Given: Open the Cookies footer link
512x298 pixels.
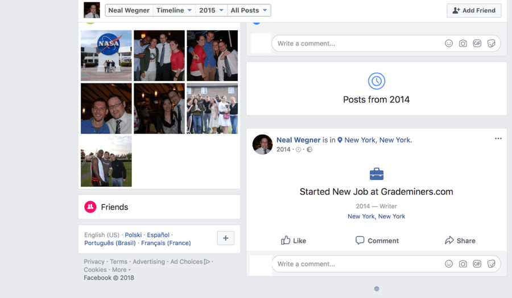Looking at the screenshot, I should pyautogui.click(x=95, y=270).
